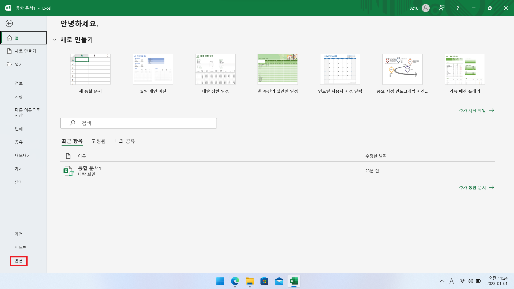Click the 검색 search field
The width and height of the screenshot is (514, 289).
(138, 123)
